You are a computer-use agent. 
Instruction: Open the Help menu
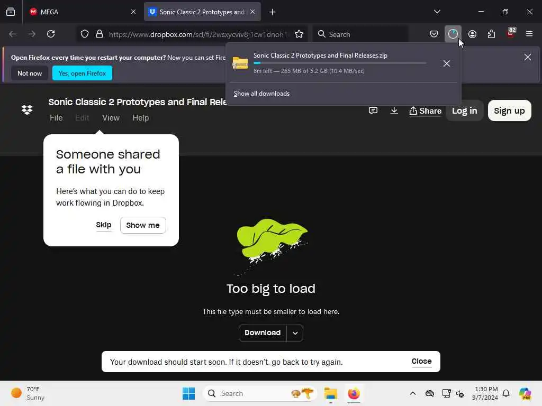pyautogui.click(x=141, y=118)
